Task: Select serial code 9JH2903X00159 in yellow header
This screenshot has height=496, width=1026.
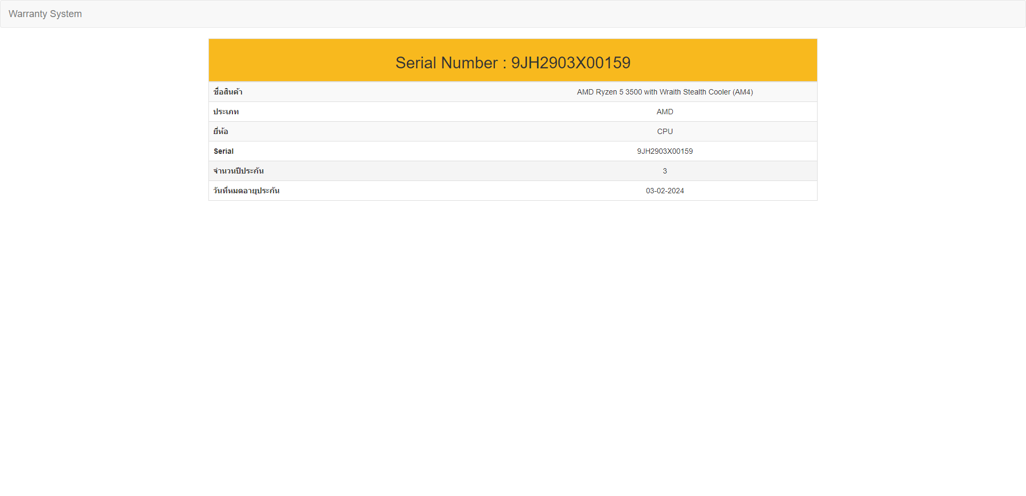Action: 570,63
